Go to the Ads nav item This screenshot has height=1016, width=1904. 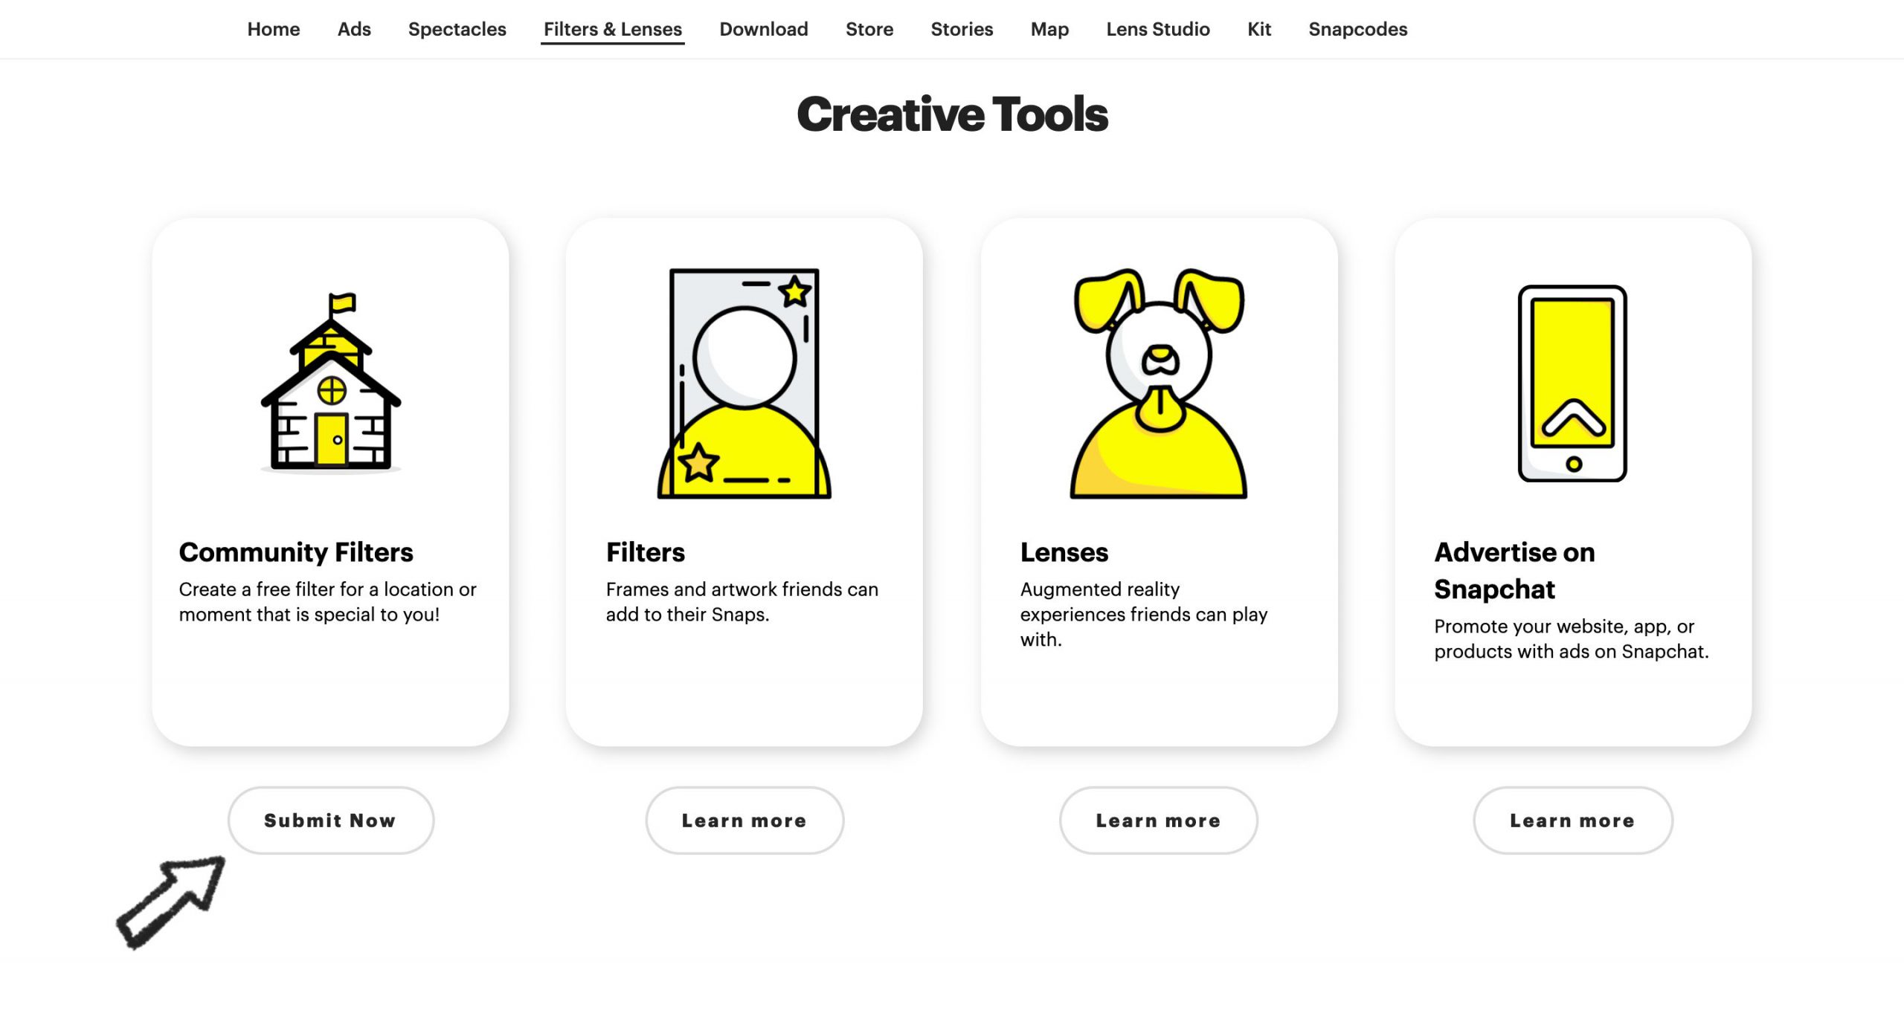(354, 29)
